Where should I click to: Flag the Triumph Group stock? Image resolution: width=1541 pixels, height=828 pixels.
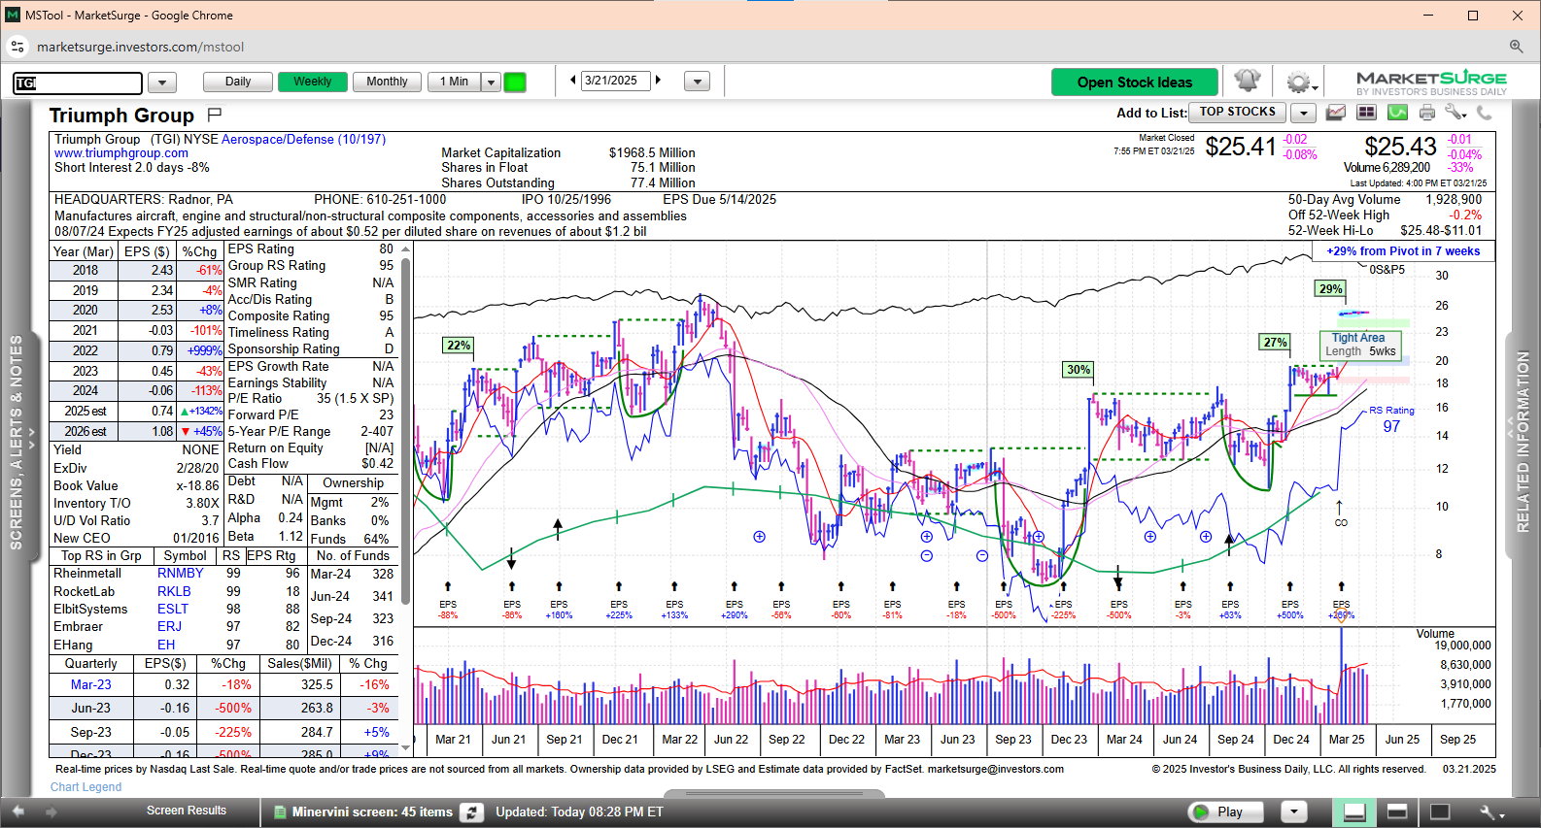coord(215,115)
